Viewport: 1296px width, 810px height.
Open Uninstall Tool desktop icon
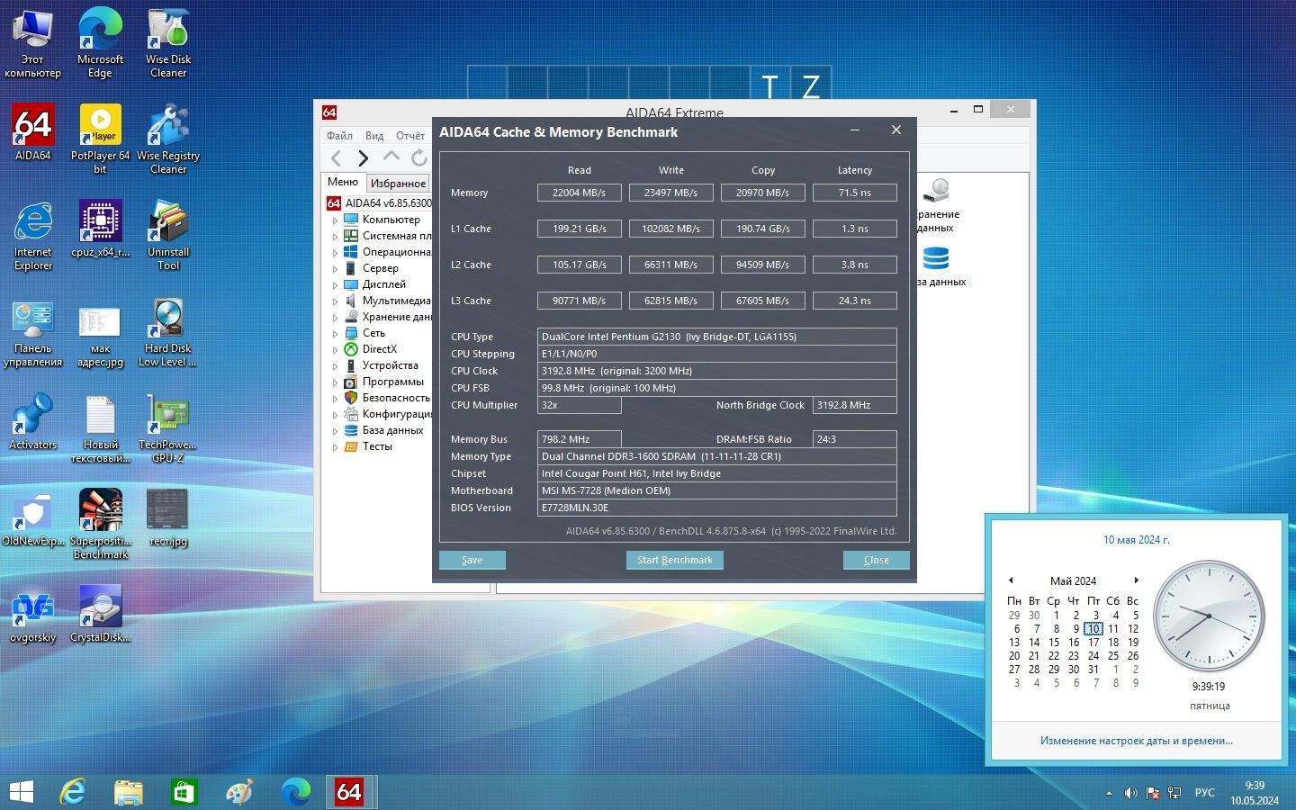(x=168, y=235)
